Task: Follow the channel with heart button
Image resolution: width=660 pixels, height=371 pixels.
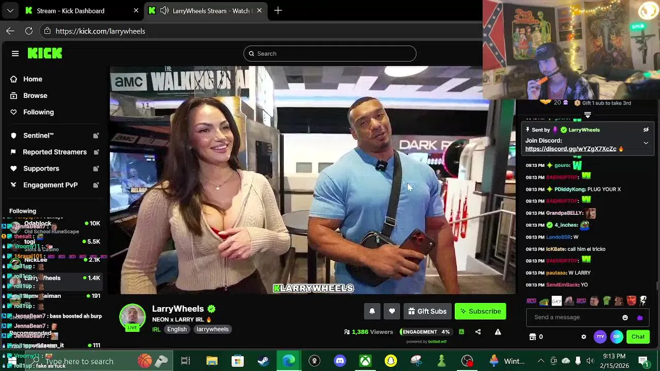Action: pos(392,311)
